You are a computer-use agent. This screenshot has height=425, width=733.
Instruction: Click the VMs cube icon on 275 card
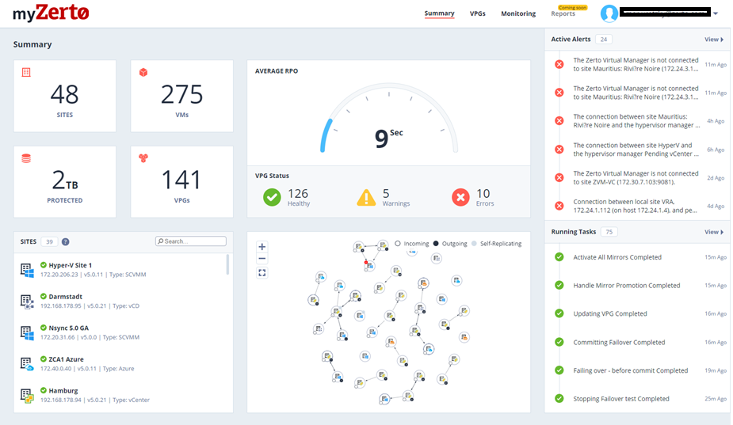(143, 72)
